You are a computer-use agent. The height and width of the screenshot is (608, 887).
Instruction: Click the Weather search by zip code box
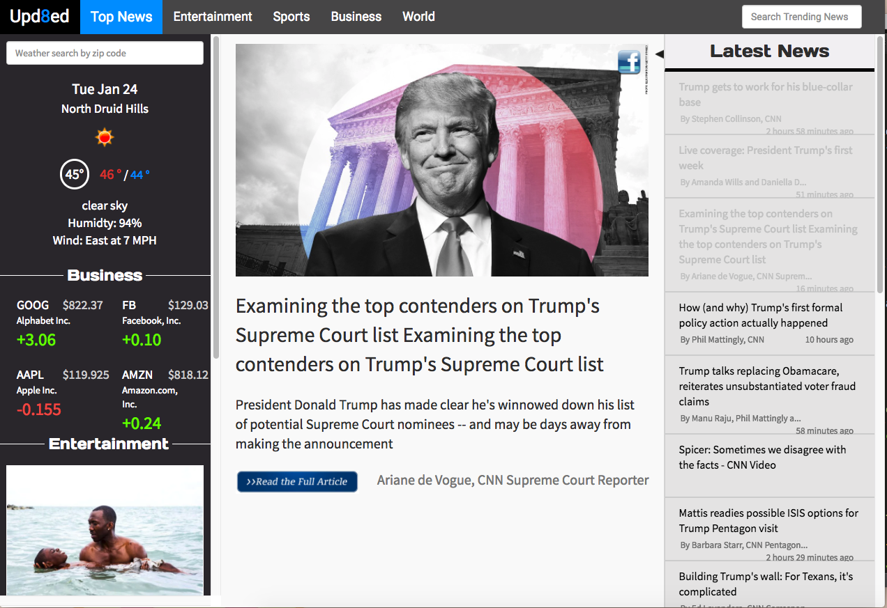pos(105,53)
